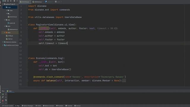Click the down arrow in Run panel
Image resolution: width=190 pixels, height=107 pixels.
tap(6, 97)
